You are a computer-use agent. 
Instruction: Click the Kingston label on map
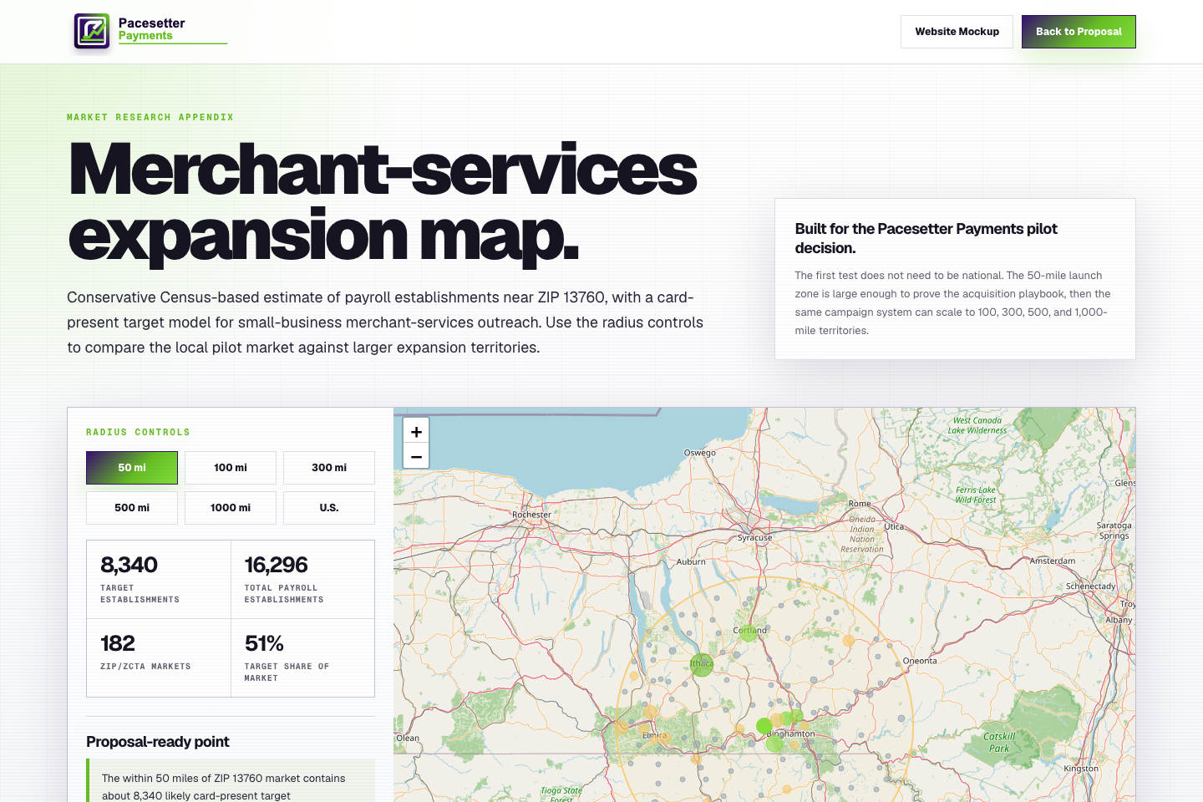1081,769
